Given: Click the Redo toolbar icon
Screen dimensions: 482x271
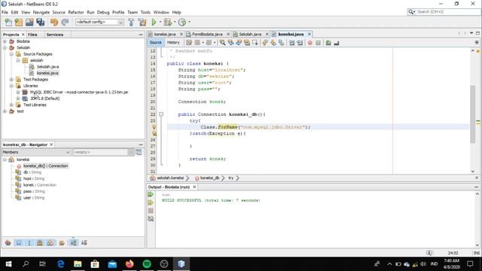Looking at the screenshot, I should (65, 22).
